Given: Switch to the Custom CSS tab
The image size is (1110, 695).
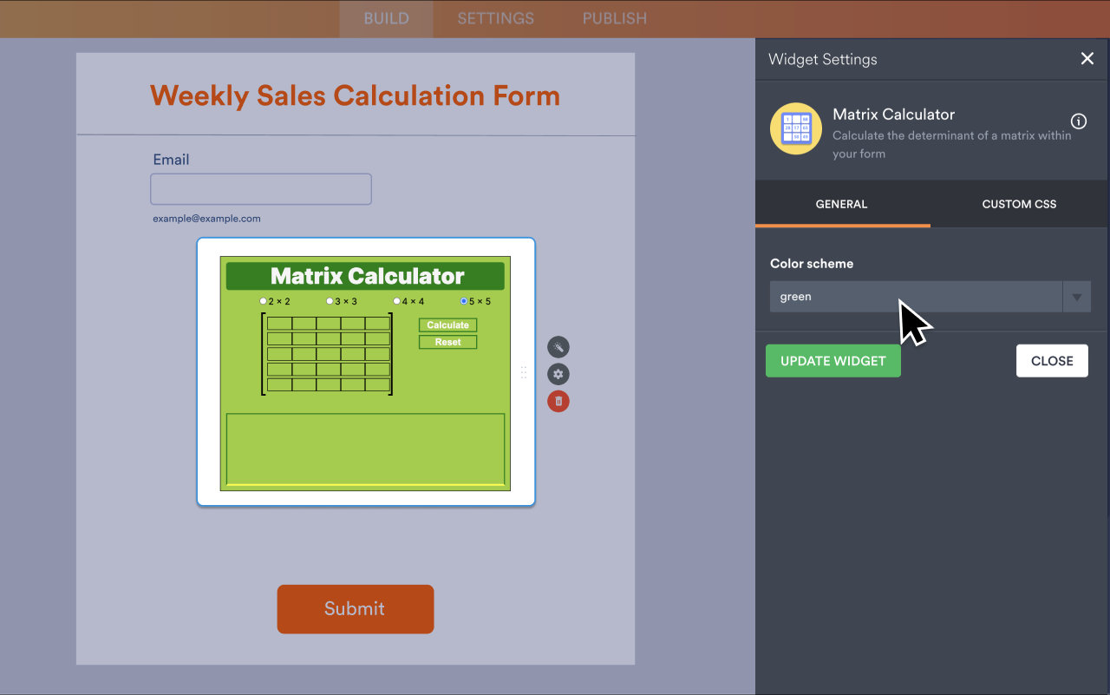Looking at the screenshot, I should tap(1019, 204).
